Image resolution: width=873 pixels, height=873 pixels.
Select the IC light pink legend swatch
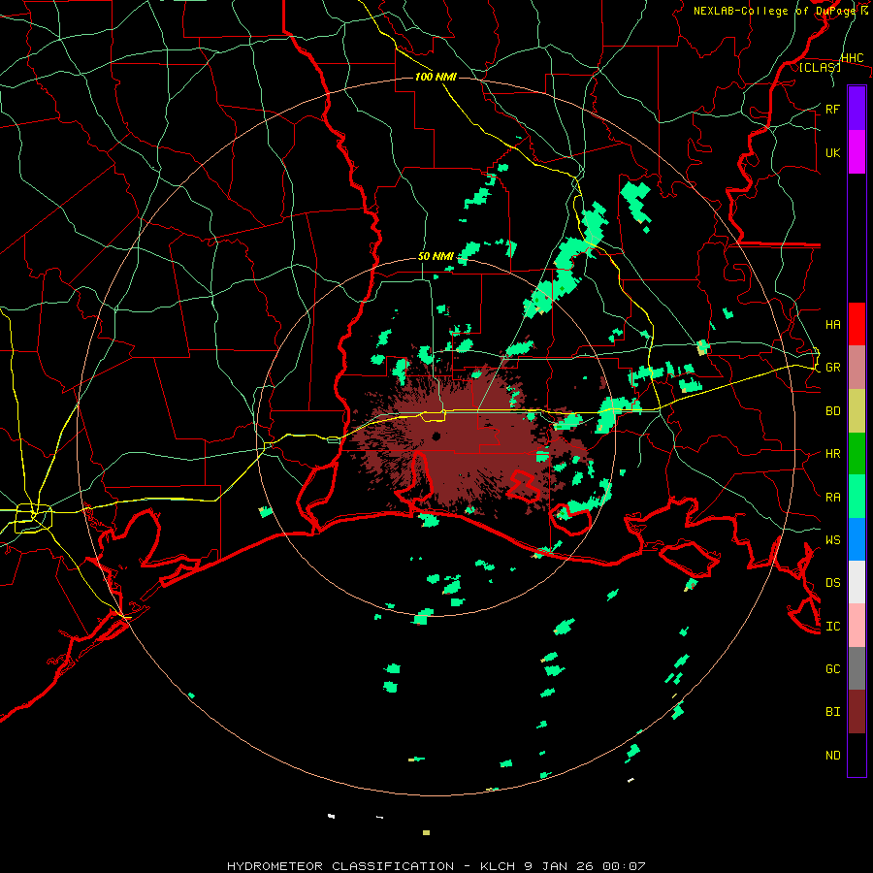pyautogui.click(x=857, y=626)
